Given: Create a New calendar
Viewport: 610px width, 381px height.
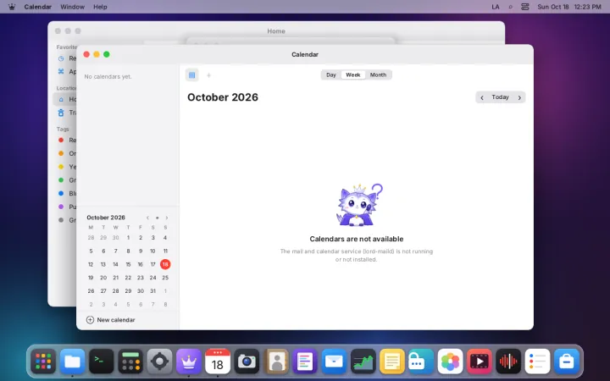Looking at the screenshot, I should [111, 320].
